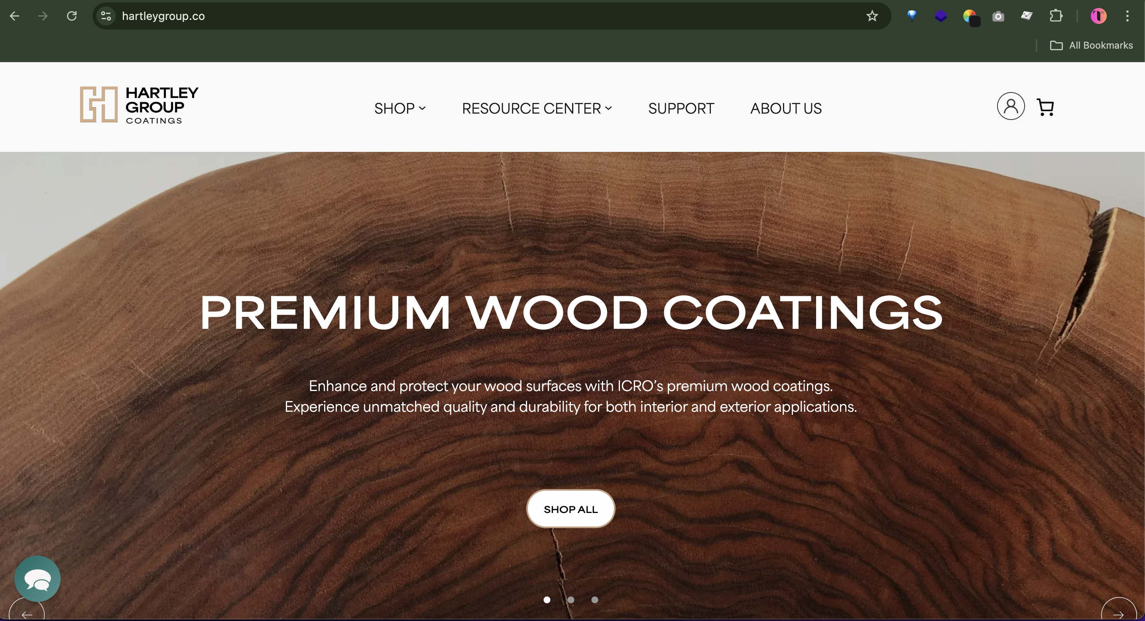Image resolution: width=1145 pixels, height=621 pixels.
Task: Select the third carousel slide dot
Action: click(x=595, y=599)
